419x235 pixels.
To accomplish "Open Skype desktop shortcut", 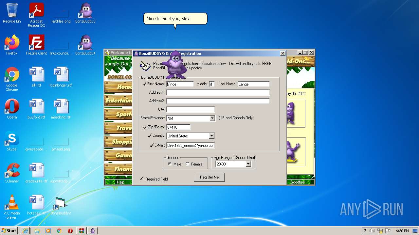I will (x=12, y=141).
